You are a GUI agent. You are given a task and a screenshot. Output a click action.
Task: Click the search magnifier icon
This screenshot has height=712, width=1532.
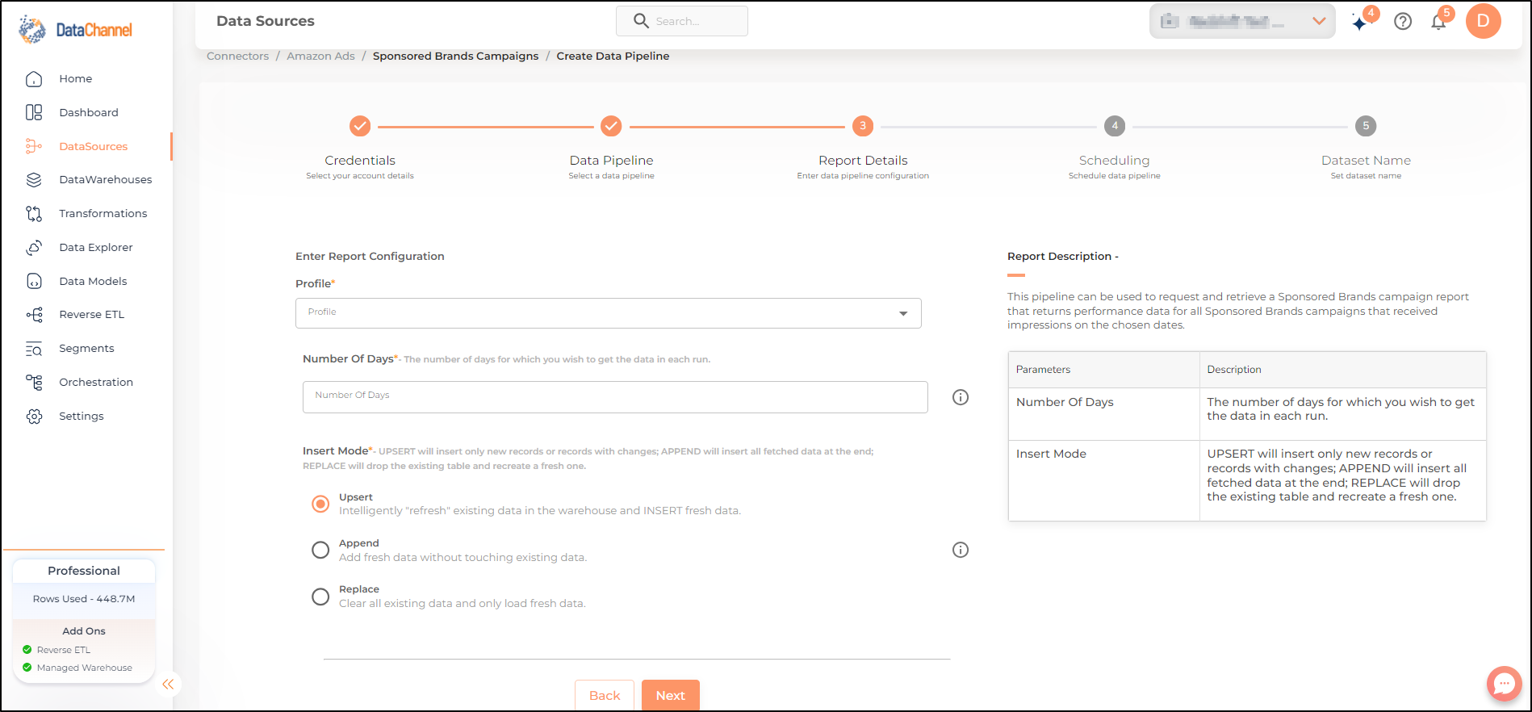(x=641, y=21)
